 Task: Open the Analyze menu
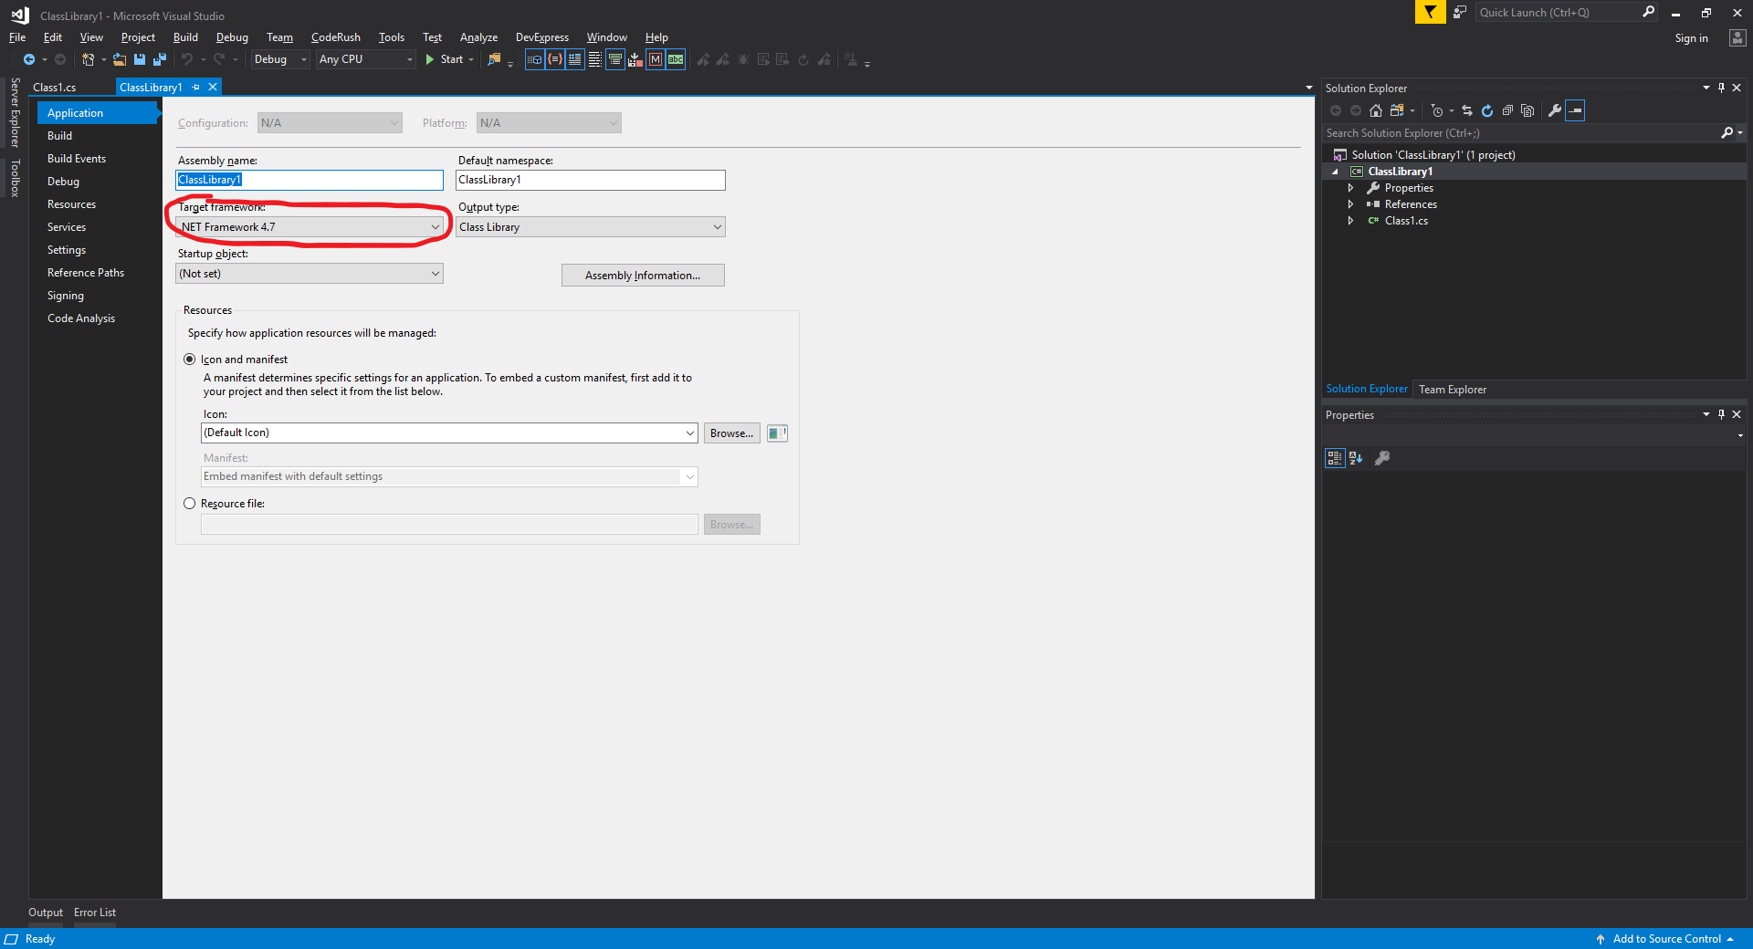[478, 37]
